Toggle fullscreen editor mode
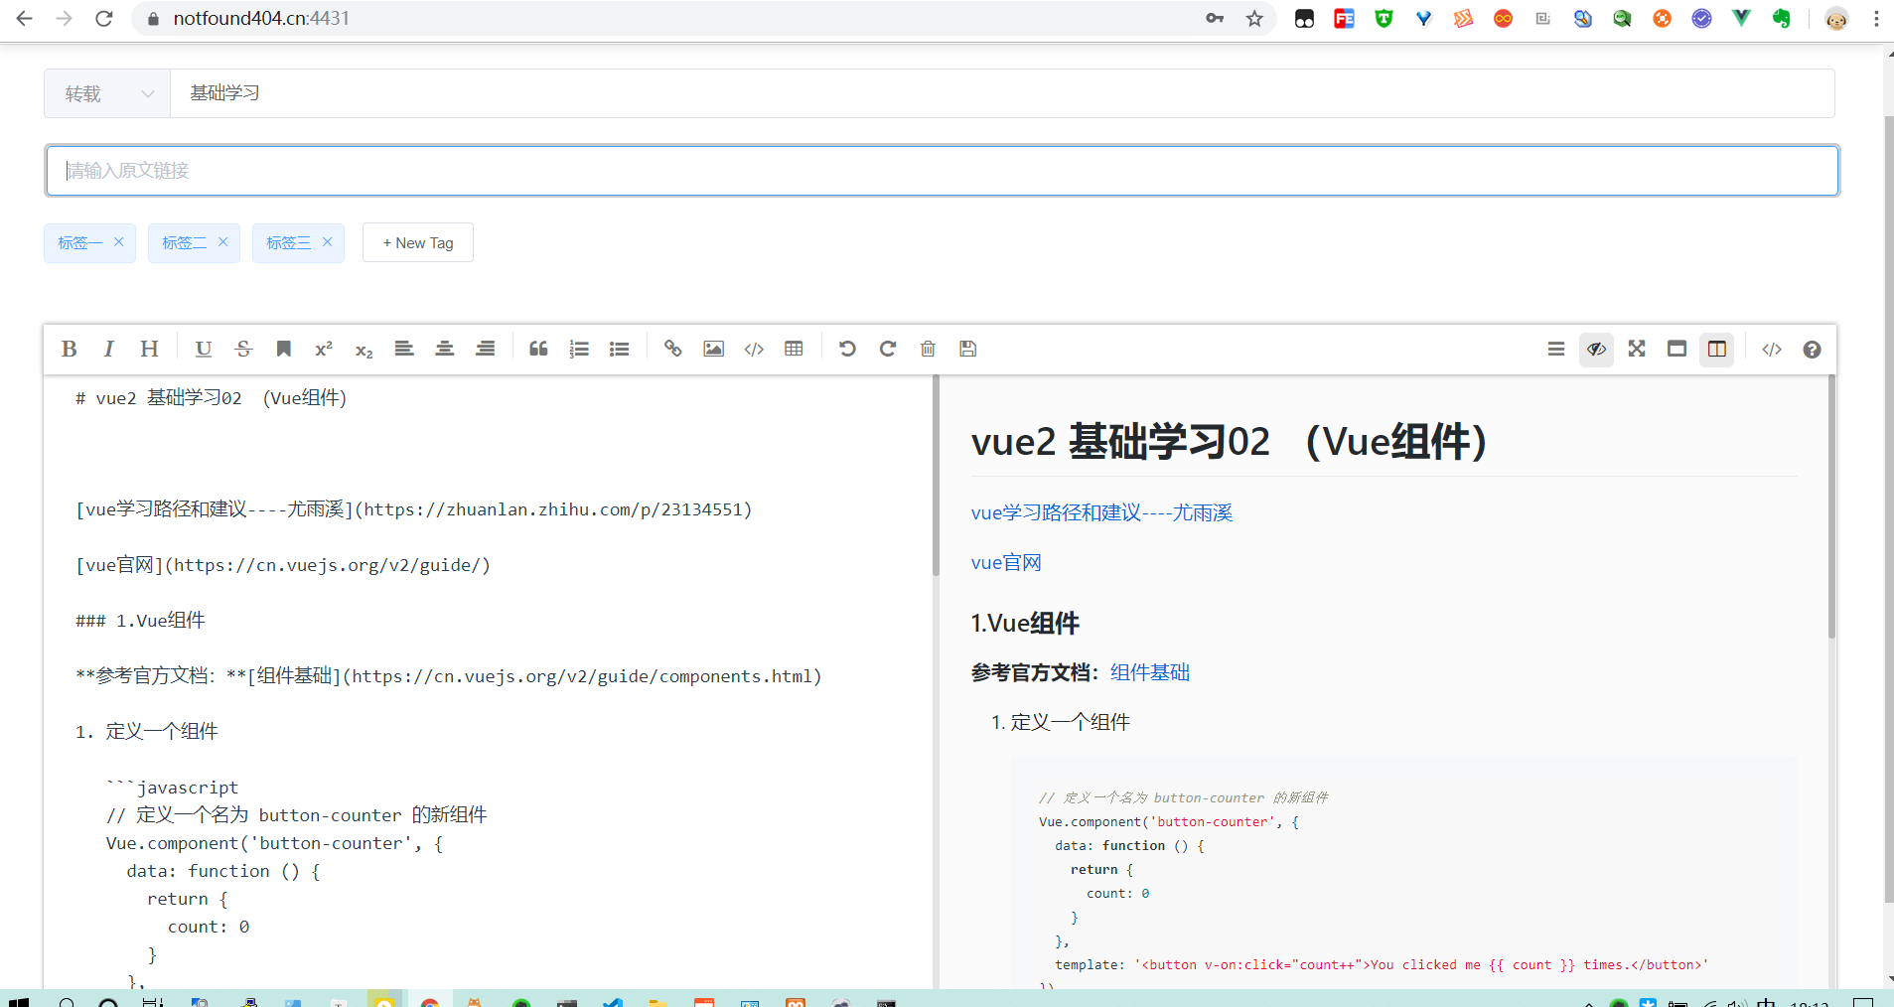 tap(1637, 349)
